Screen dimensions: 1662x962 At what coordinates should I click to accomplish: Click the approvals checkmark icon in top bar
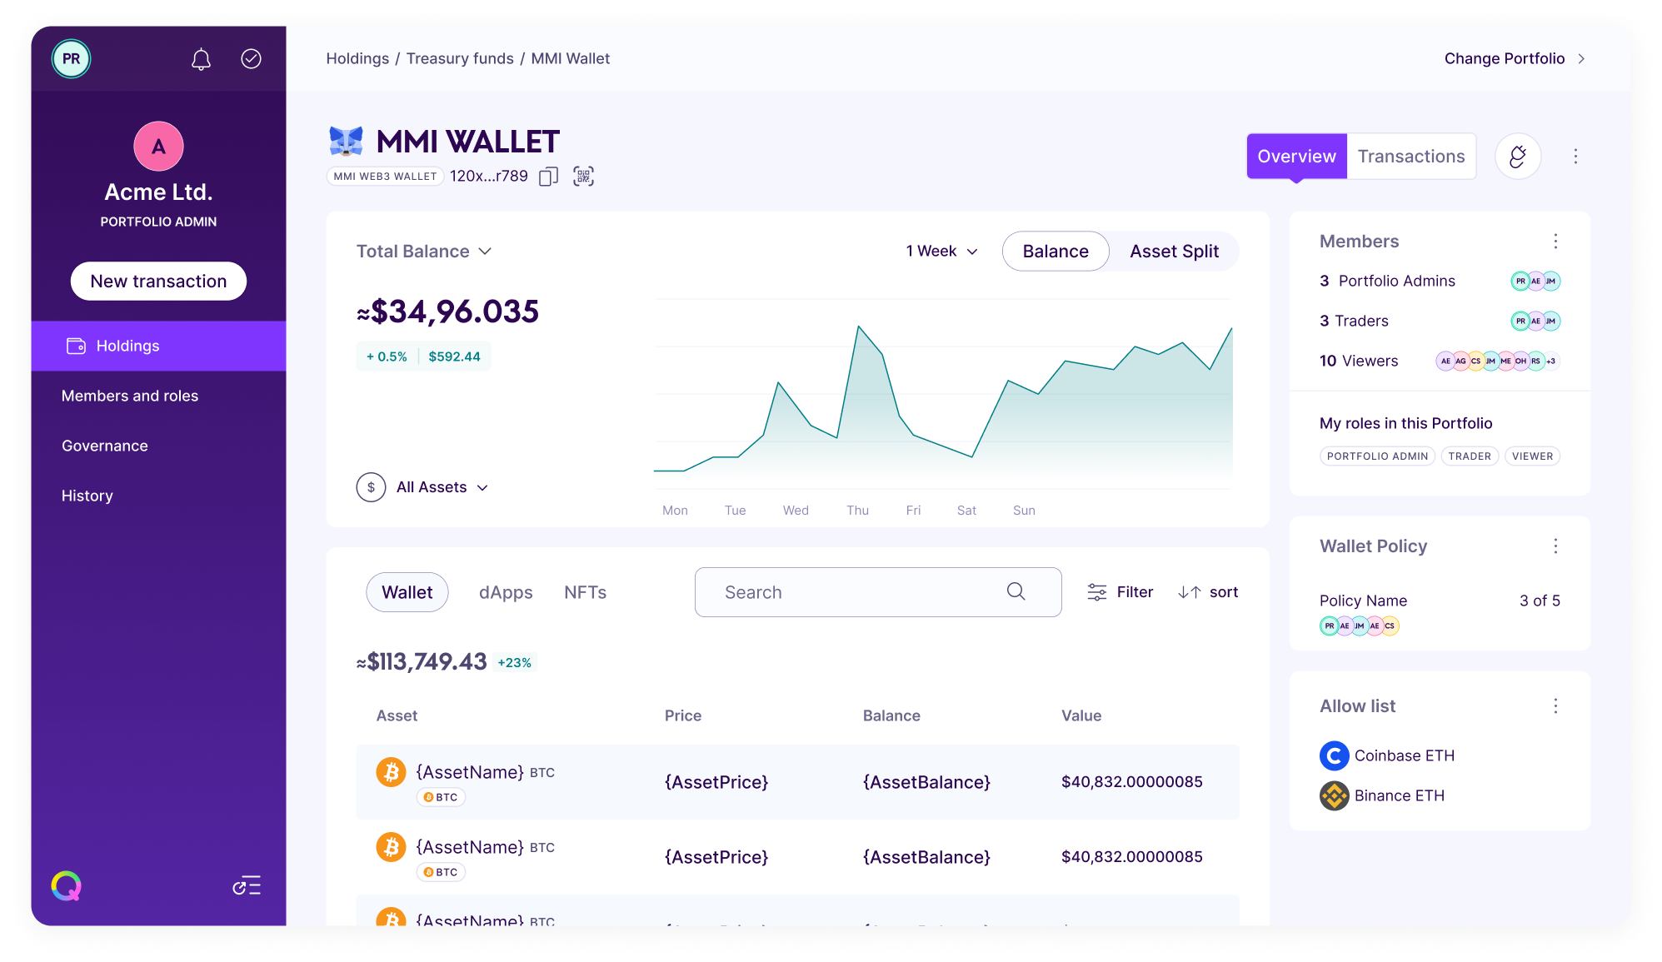click(251, 58)
